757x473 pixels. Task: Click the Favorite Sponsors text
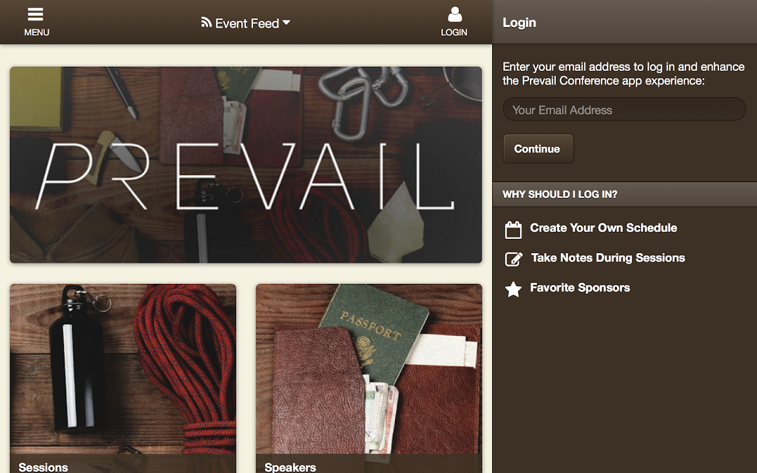pos(580,288)
